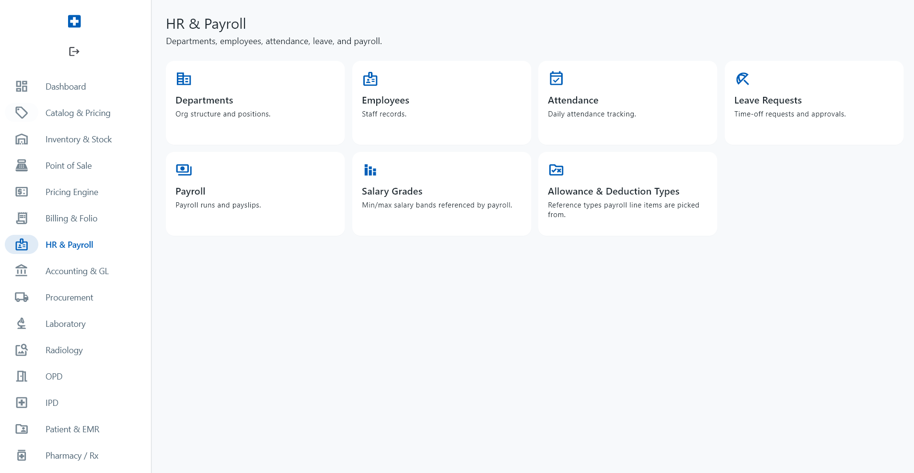914x473 pixels.
Task: Click the Departments card building icon
Action: coord(184,79)
